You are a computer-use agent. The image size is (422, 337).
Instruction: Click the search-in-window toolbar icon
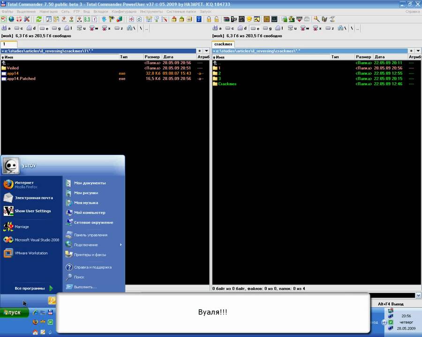pyautogui.click(x=49, y=19)
